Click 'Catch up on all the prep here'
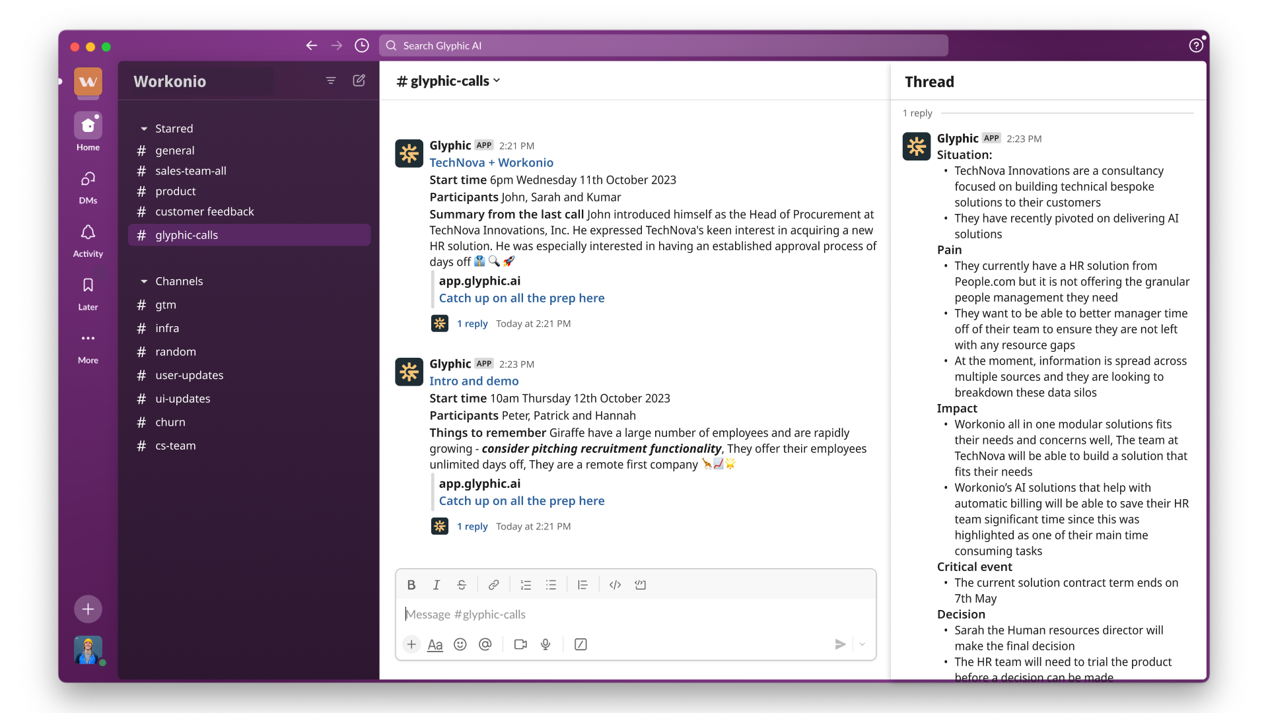Screen dimensions: 1268x713 tap(521, 298)
